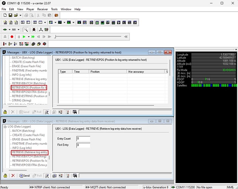The width and height of the screenshot is (238, 189).
Task: Toggle the lock icon in lower Messages window
Action: 5,176
